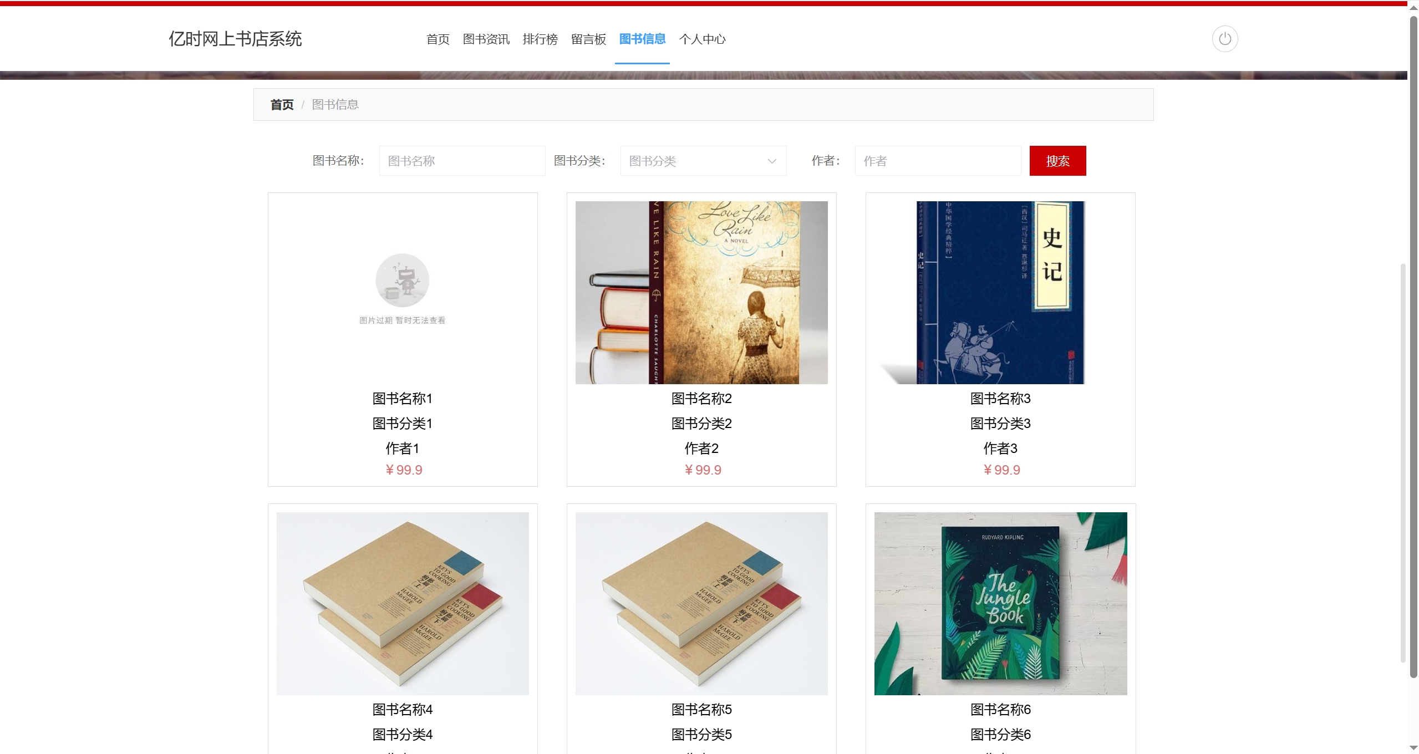The width and height of the screenshot is (1419, 754).
Task: Click 首页 breadcrumb link
Action: point(282,104)
